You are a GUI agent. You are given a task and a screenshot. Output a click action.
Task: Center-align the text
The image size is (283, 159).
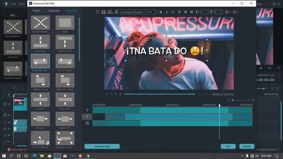tap(179, 12)
